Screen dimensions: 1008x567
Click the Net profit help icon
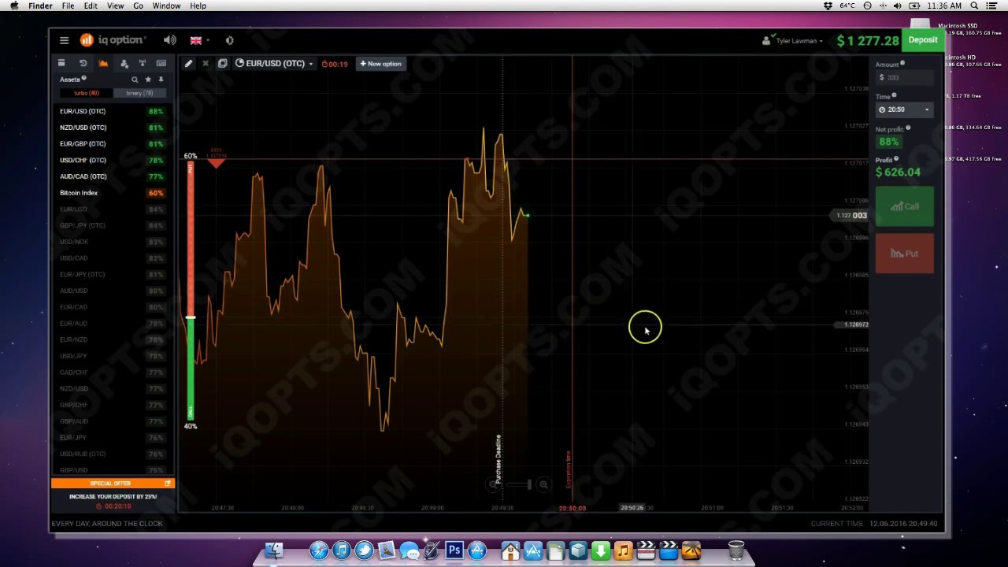click(908, 128)
